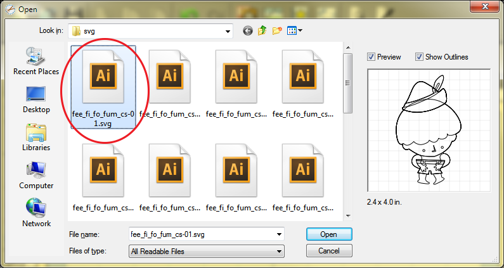Select Desktop in the places sidebar

[x=36, y=99]
